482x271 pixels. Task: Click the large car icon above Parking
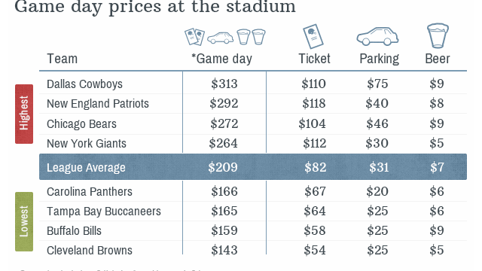pos(377,36)
